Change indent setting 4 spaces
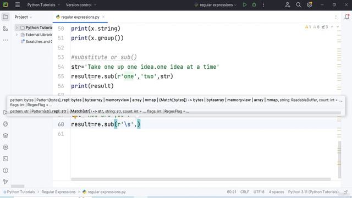This screenshot has width=352, height=198. pyautogui.click(x=276, y=192)
